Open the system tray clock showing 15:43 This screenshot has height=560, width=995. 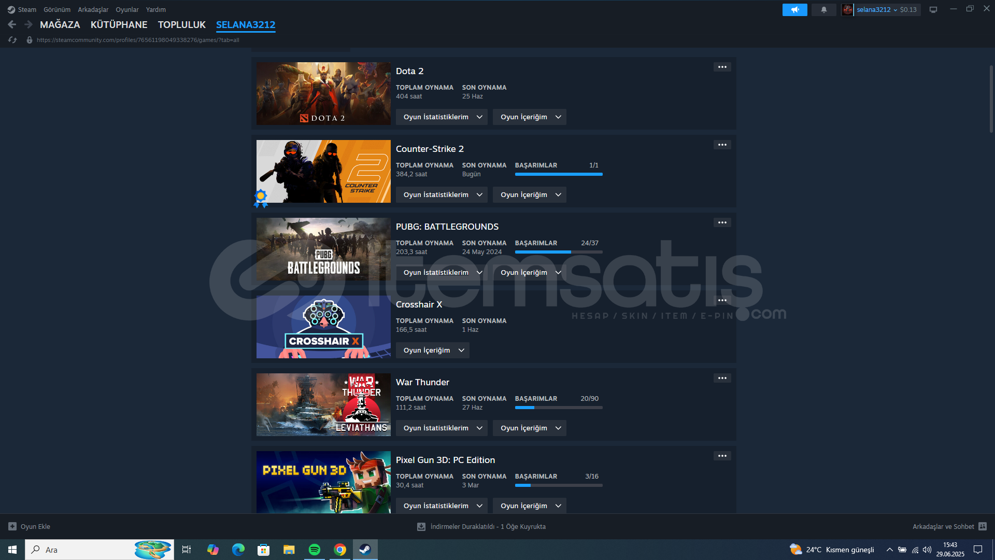(950, 550)
